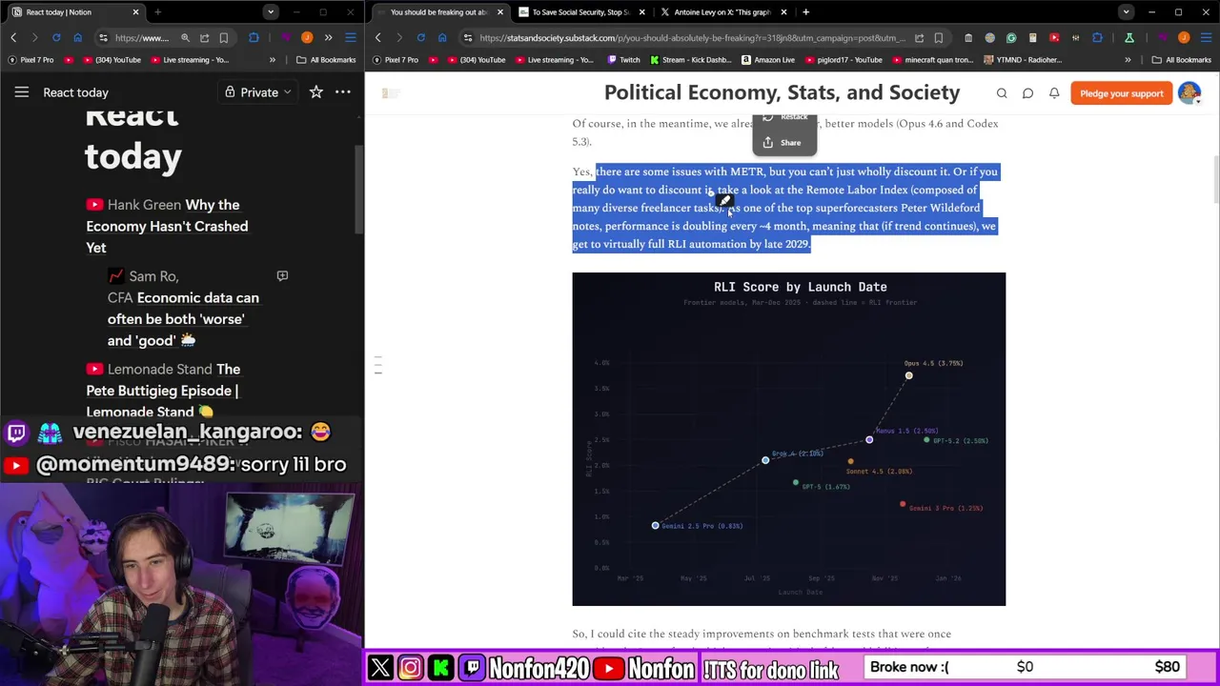The height and width of the screenshot is (686, 1220).
Task: Open piglord17 - YouTube bookmark
Action: [842, 60]
